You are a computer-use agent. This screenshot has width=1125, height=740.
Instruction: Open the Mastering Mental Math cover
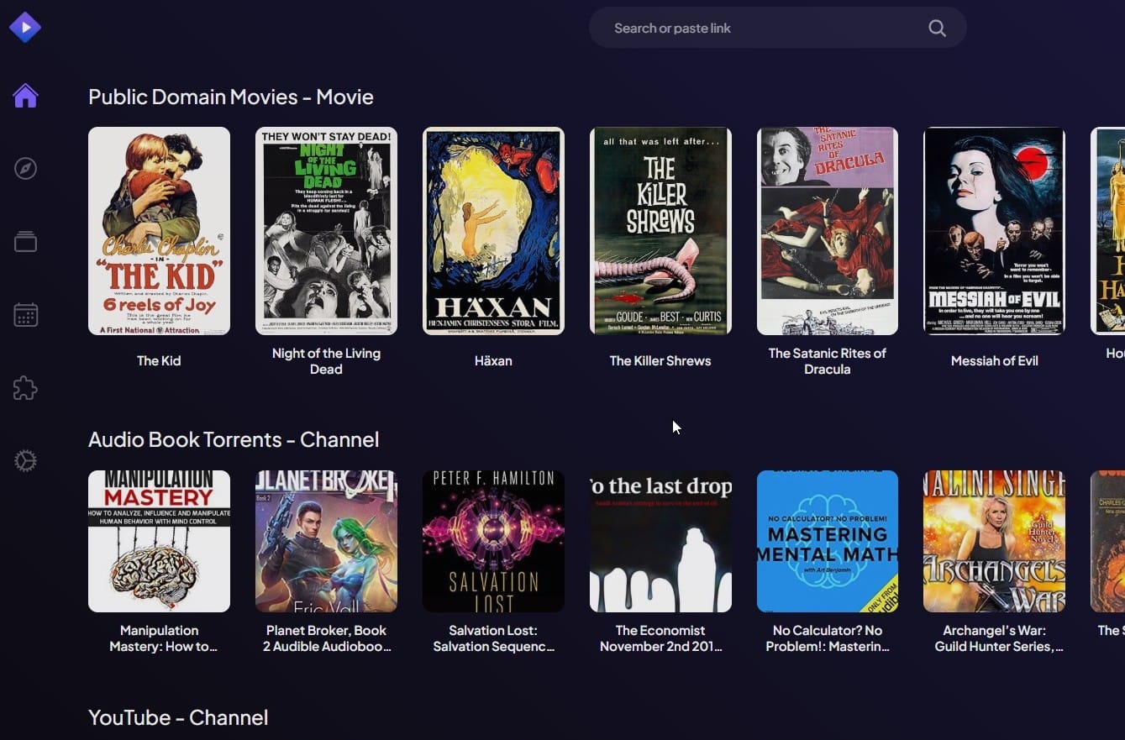[x=828, y=541]
